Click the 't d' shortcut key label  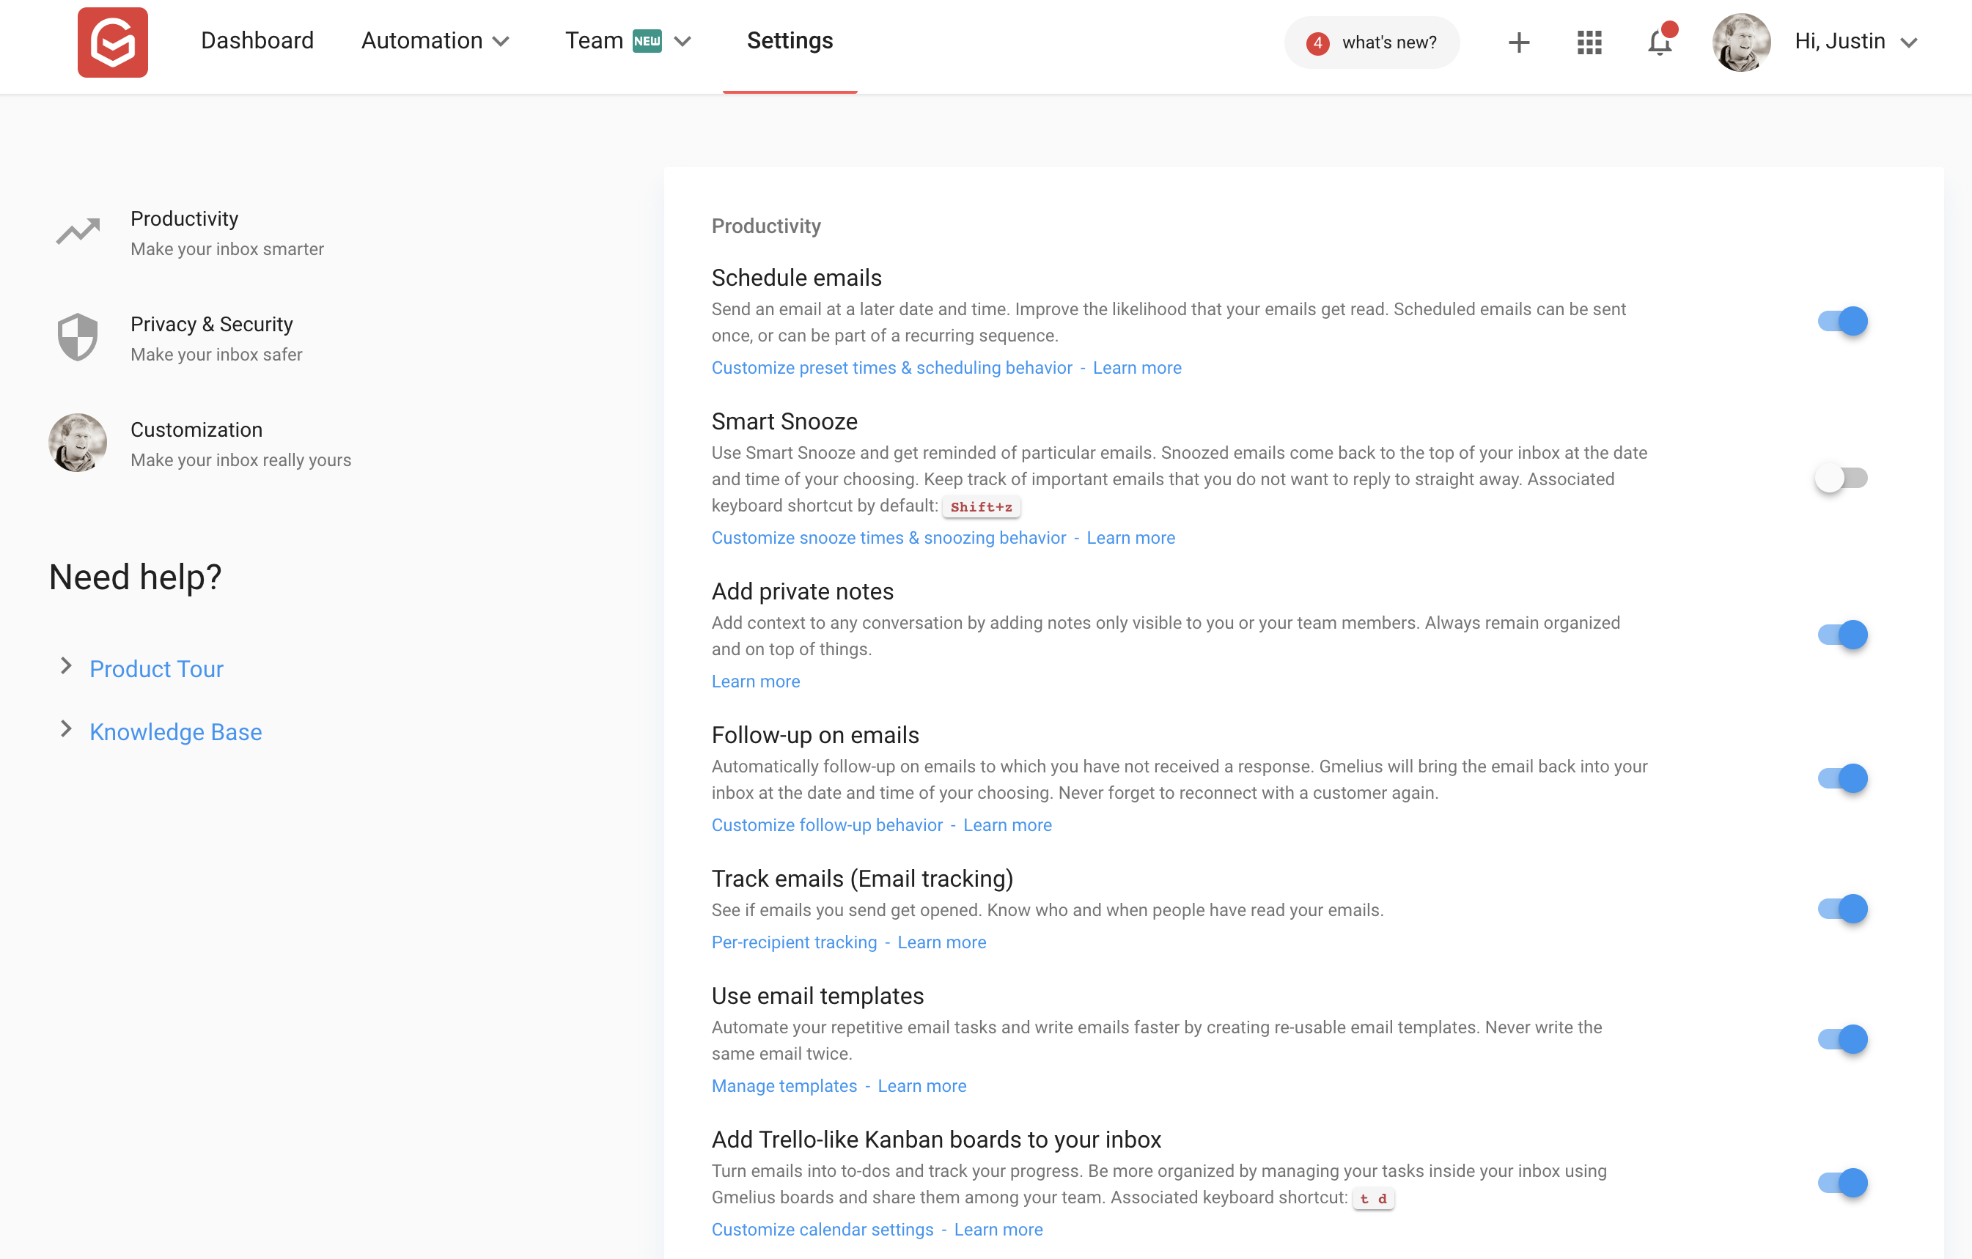pyautogui.click(x=1373, y=1199)
